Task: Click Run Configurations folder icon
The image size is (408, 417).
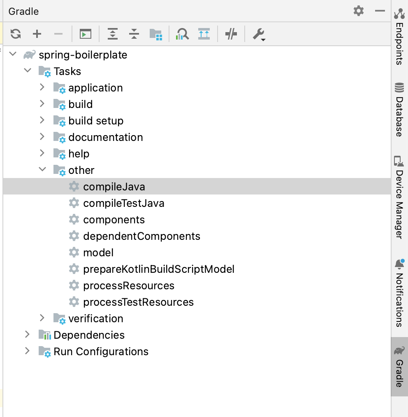Action: click(x=44, y=351)
